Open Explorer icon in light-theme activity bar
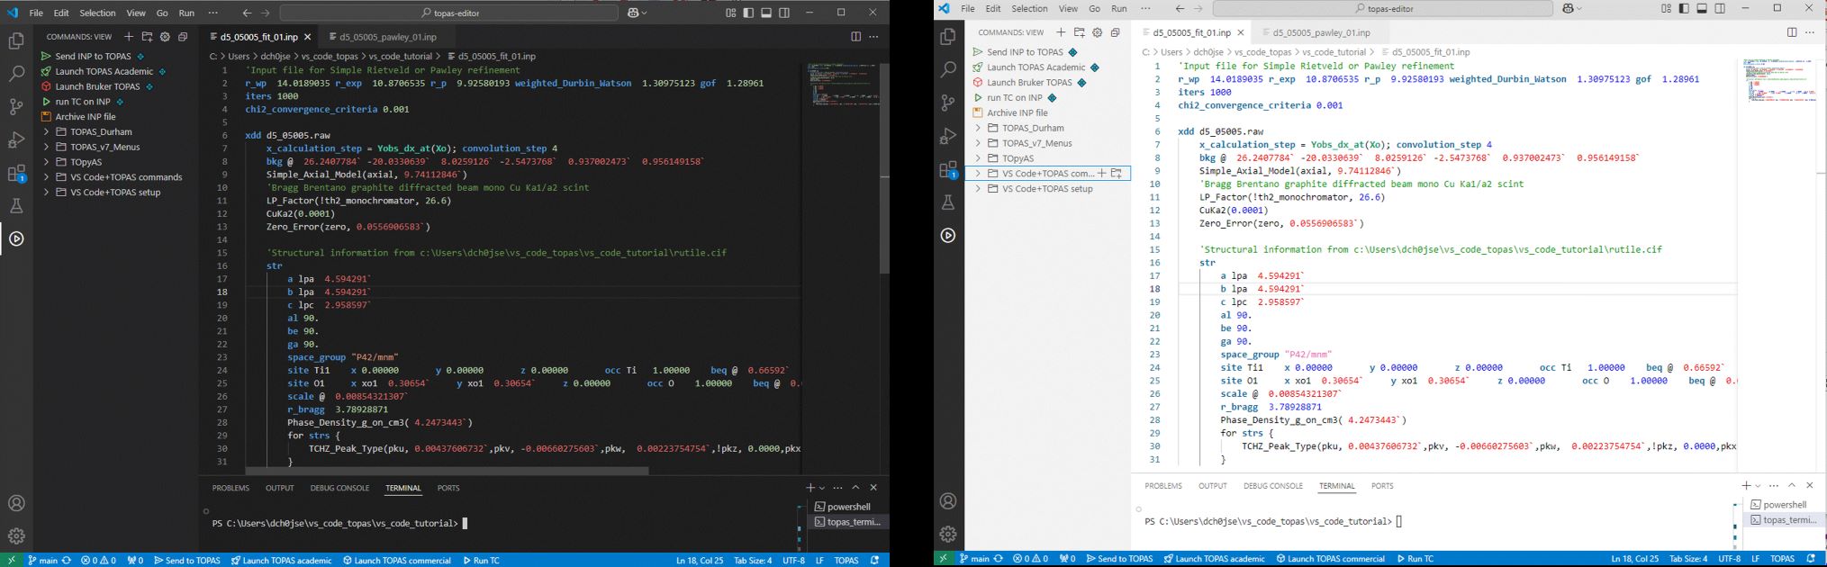Image resolution: width=1827 pixels, height=567 pixels. tap(948, 37)
